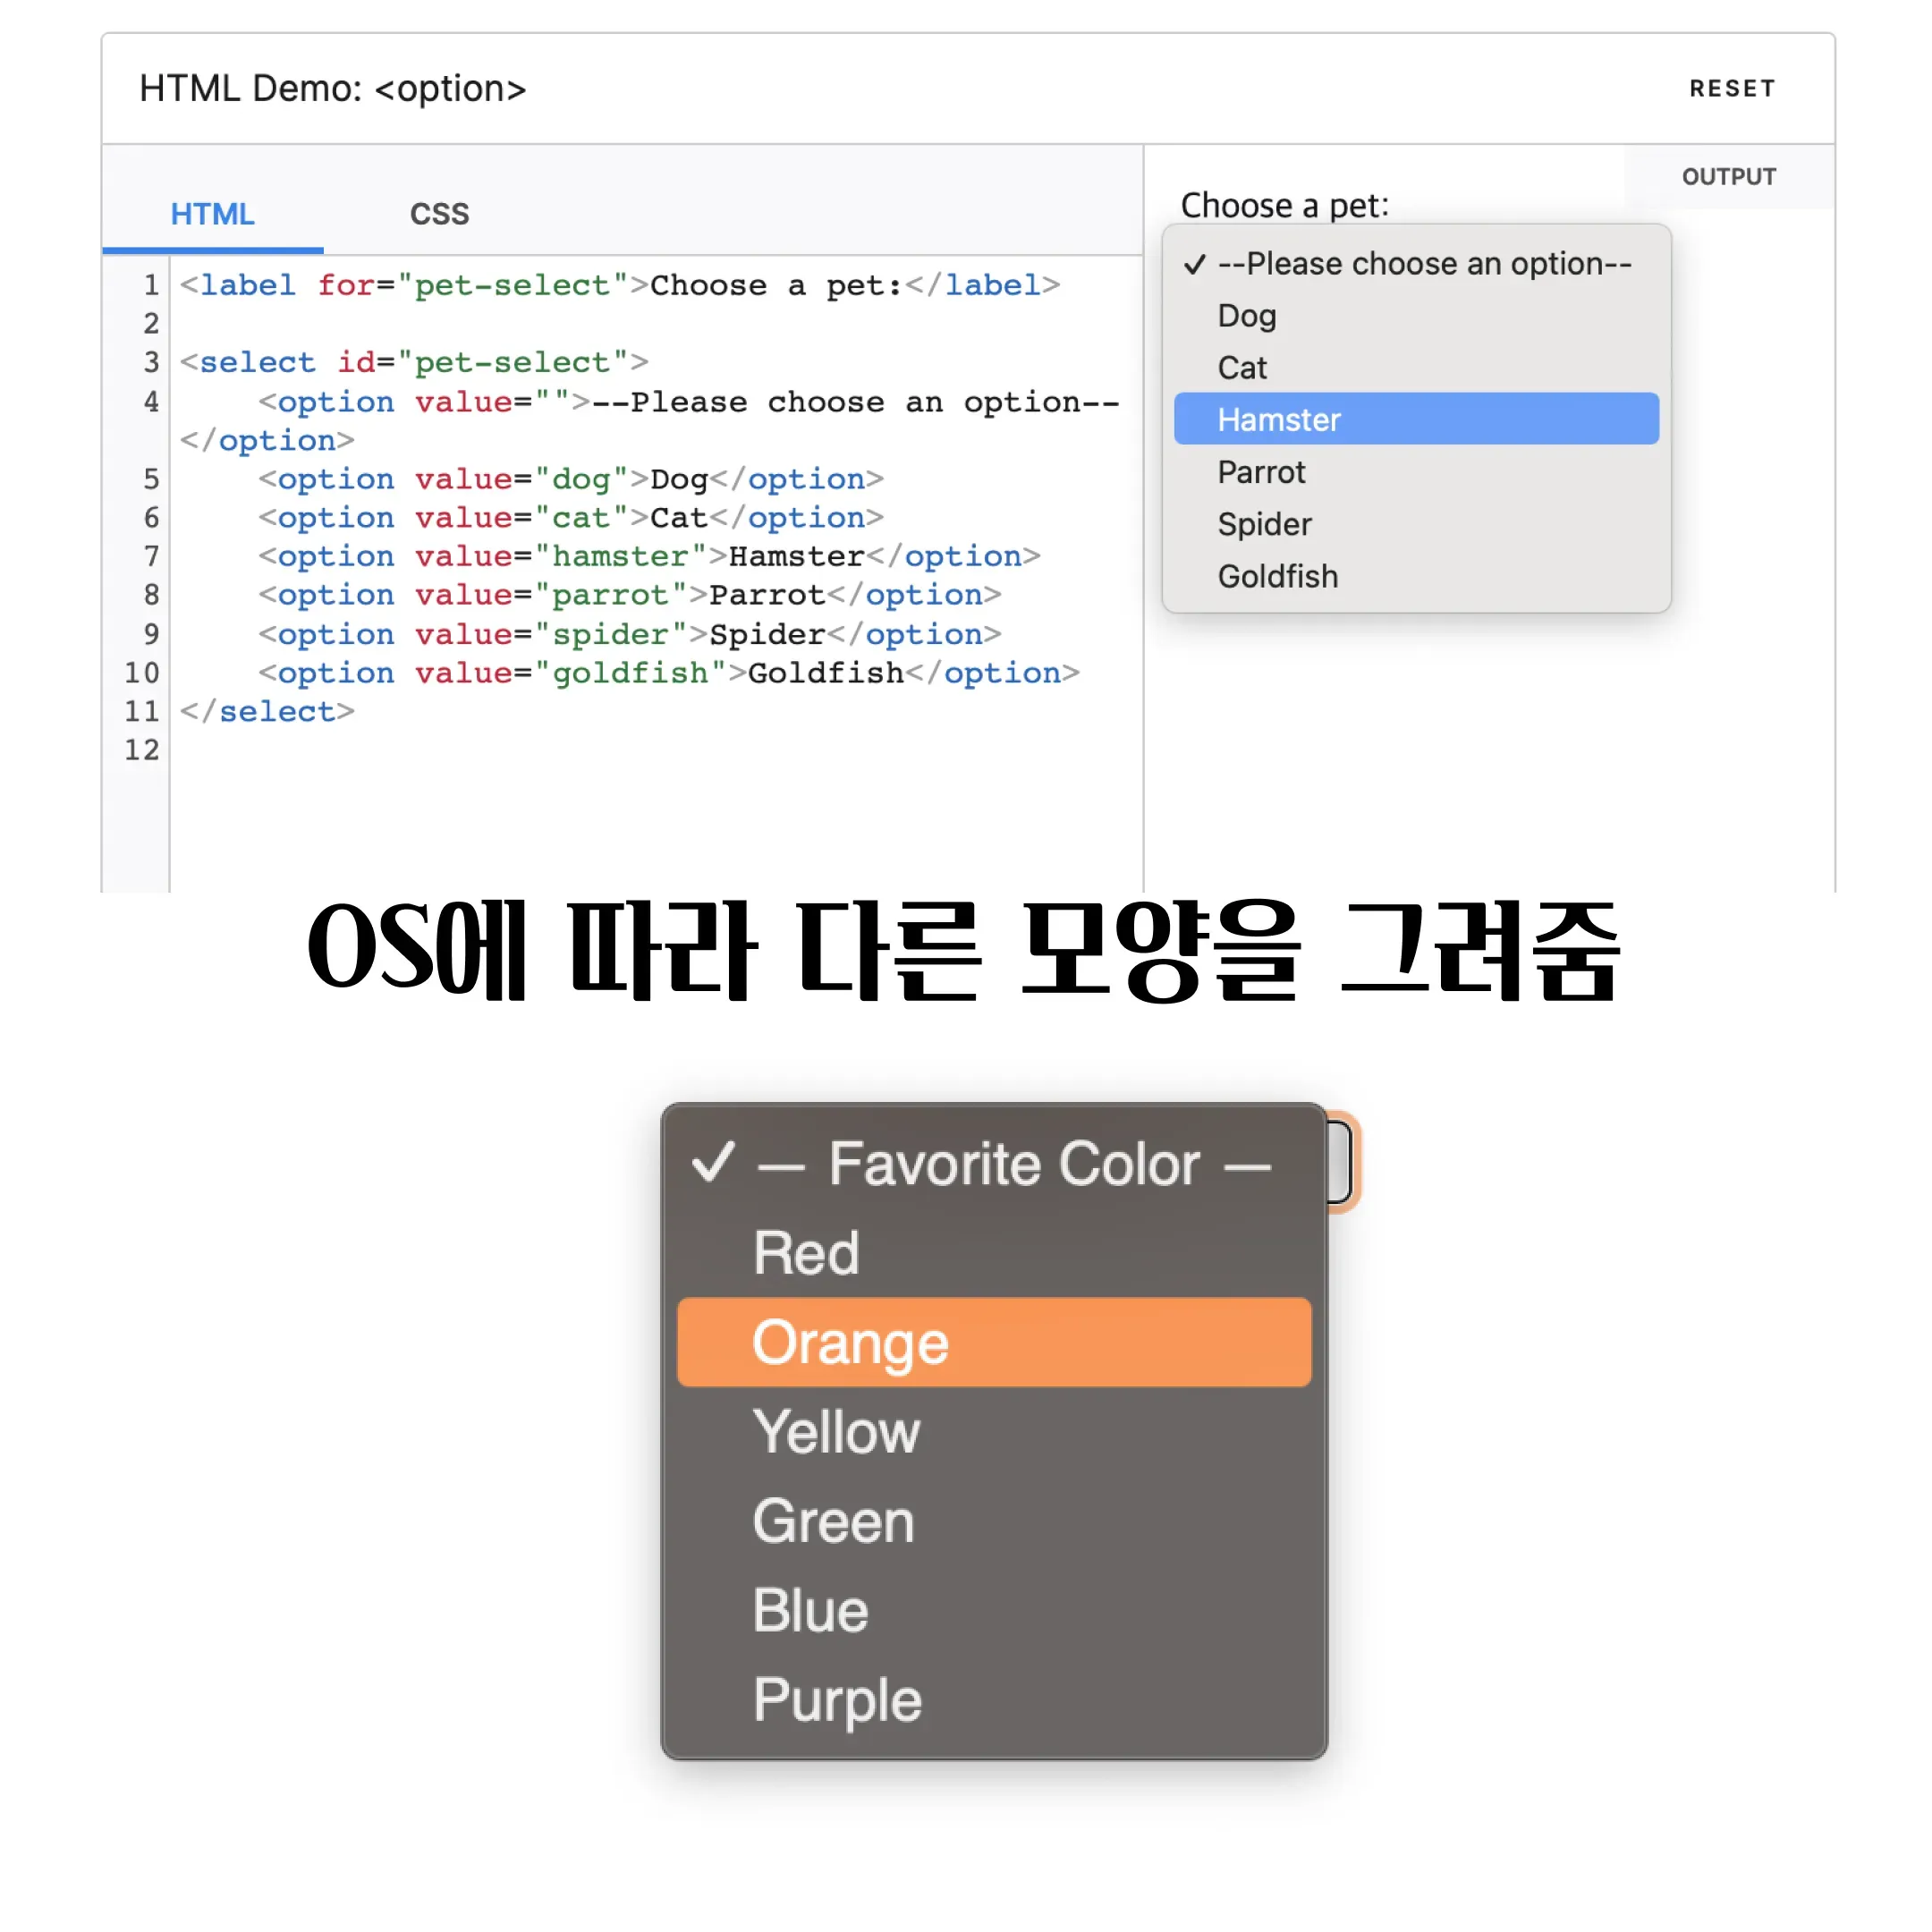This screenshot has height=1932, width=1932.
Task: Click the RESET button
Action: coord(1732,88)
